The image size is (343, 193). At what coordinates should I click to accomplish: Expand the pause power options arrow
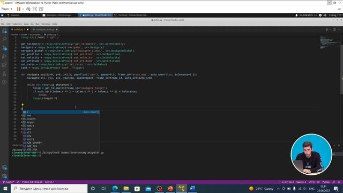pos(23,9)
